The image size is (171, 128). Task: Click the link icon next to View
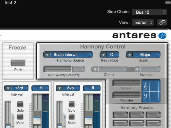162,22
